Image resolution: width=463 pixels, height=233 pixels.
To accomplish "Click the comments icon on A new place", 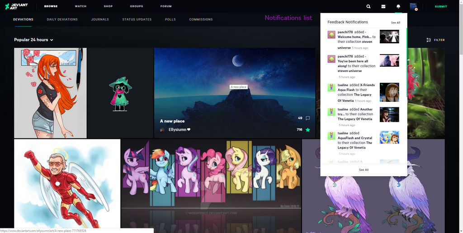I will 307,118.
